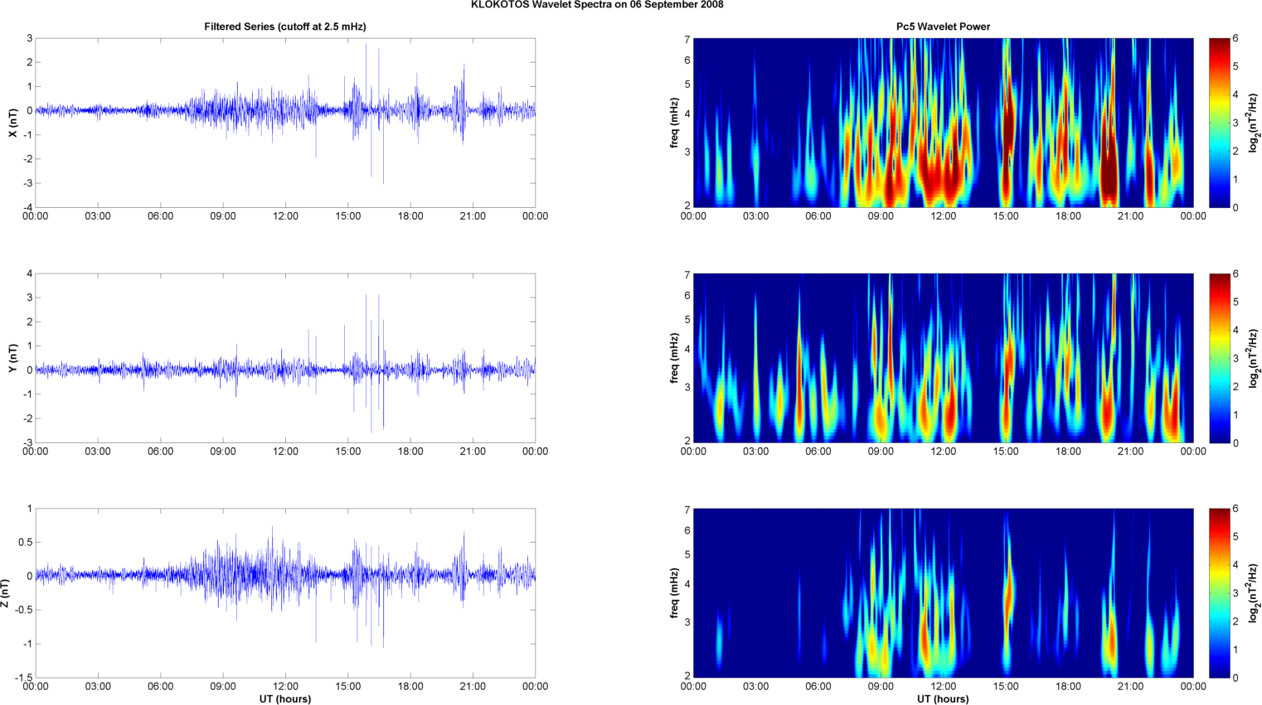Click the '-1.5' tick on the Z series axis
Viewport: 1262px width, 705px height.
[24, 678]
